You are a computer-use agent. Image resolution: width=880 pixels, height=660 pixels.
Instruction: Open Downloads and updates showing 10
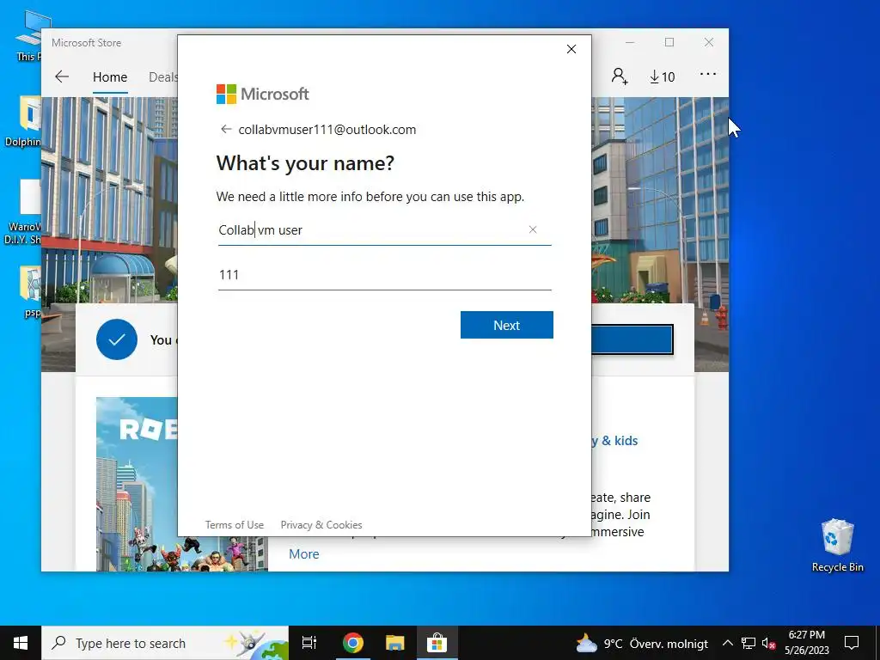(663, 76)
